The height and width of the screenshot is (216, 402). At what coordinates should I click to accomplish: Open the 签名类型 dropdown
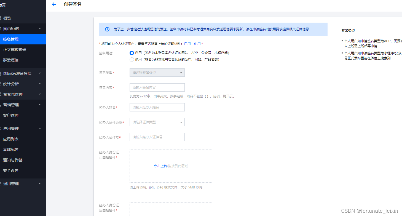point(157,73)
